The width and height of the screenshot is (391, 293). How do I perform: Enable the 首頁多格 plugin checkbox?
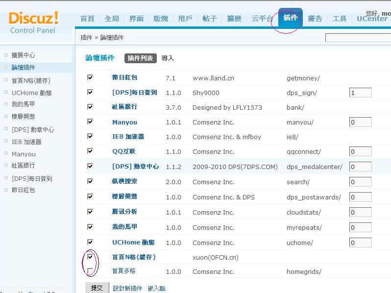pos(90,270)
